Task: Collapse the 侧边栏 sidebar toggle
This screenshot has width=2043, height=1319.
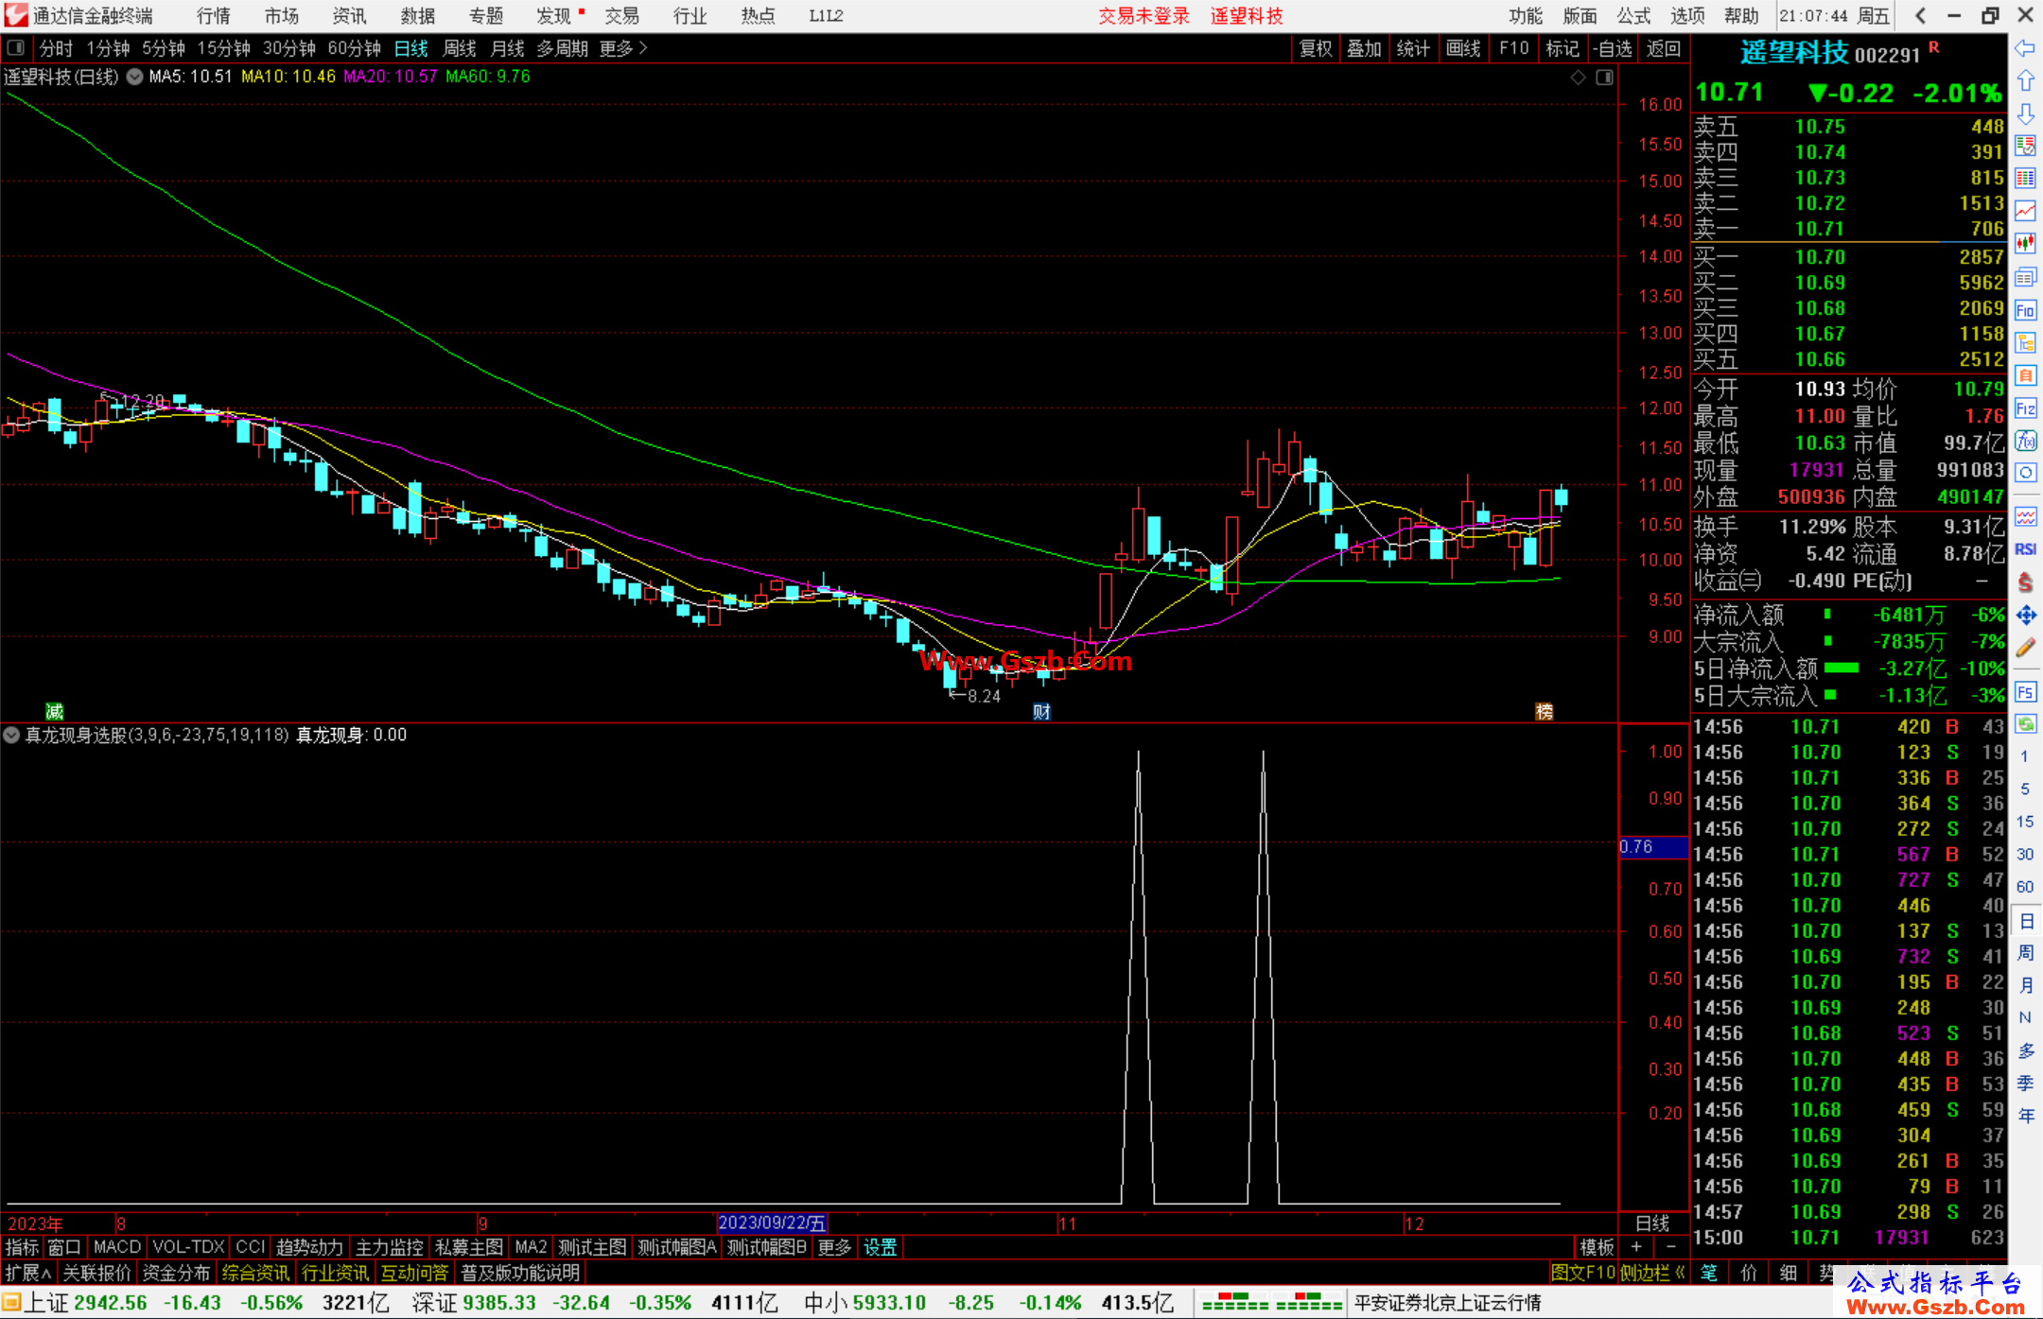Action: [x=1652, y=1273]
